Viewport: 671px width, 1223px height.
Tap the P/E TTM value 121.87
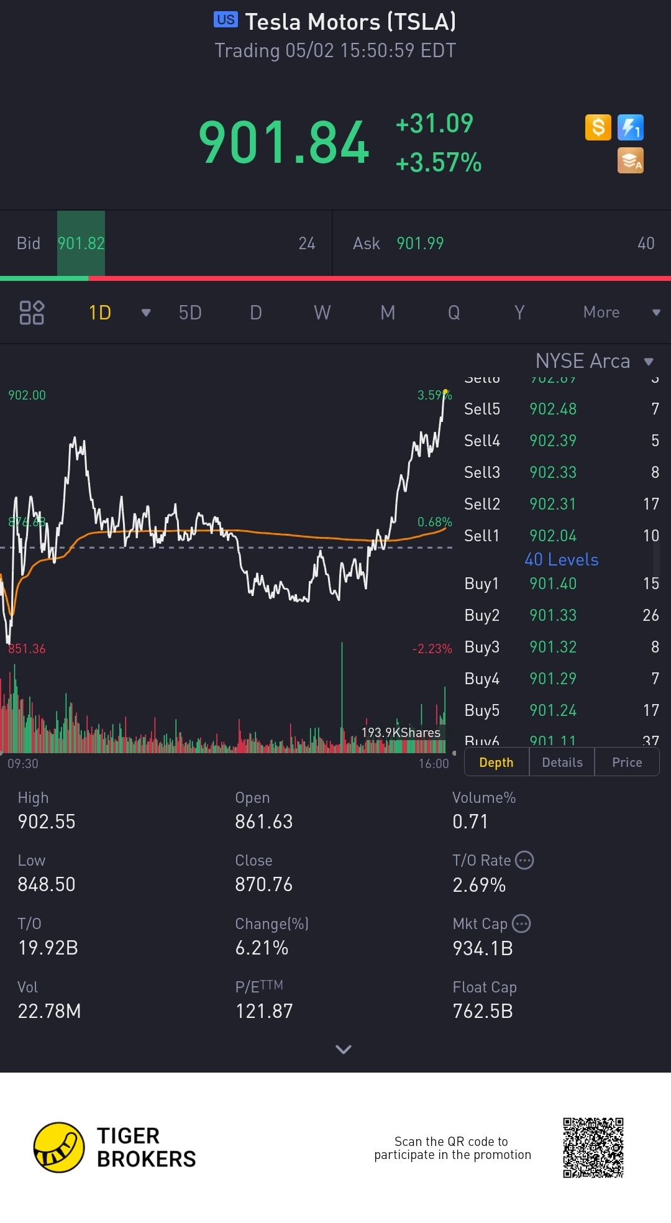click(264, 1011)
